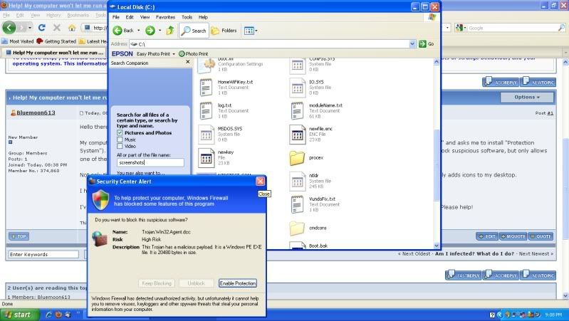
Task: Open the File menu in Local Disk window
Action: tap(116, 17)
